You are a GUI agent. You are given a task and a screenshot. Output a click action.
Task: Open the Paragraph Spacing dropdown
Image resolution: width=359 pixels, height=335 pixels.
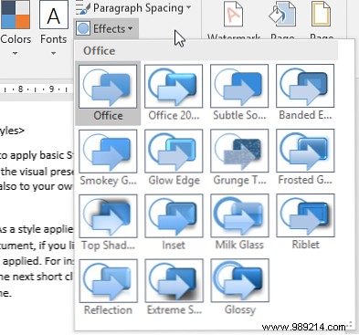133,8
